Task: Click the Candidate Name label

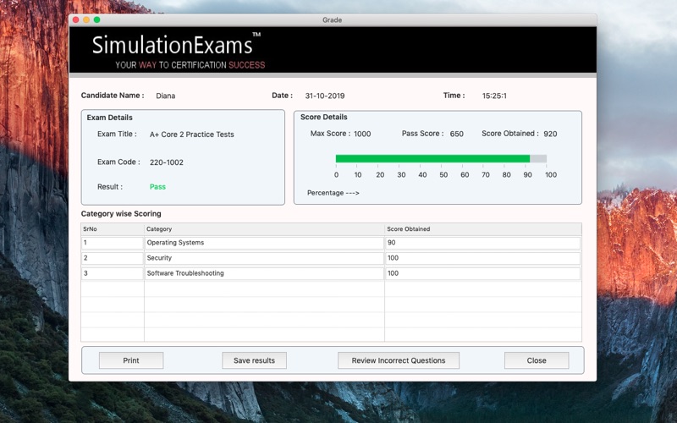Action: (113, 96)
